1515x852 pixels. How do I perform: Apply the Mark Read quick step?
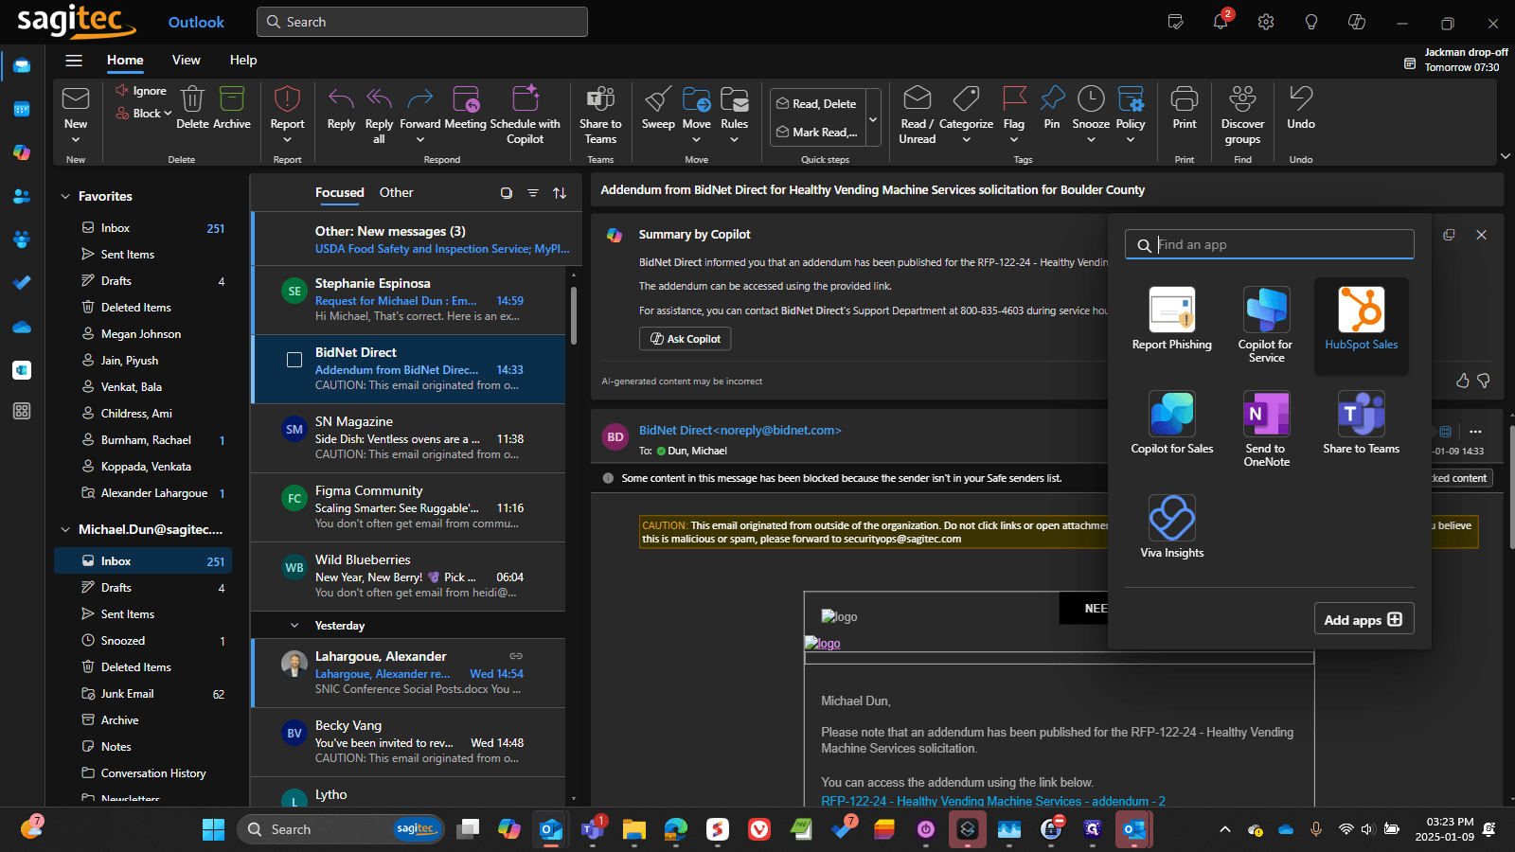click(x=816, y=133)
